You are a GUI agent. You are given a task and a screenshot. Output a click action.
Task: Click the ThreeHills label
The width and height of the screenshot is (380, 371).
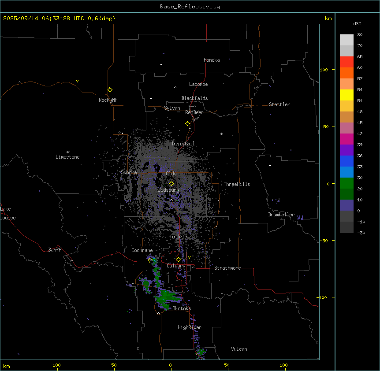pos(237,184)
